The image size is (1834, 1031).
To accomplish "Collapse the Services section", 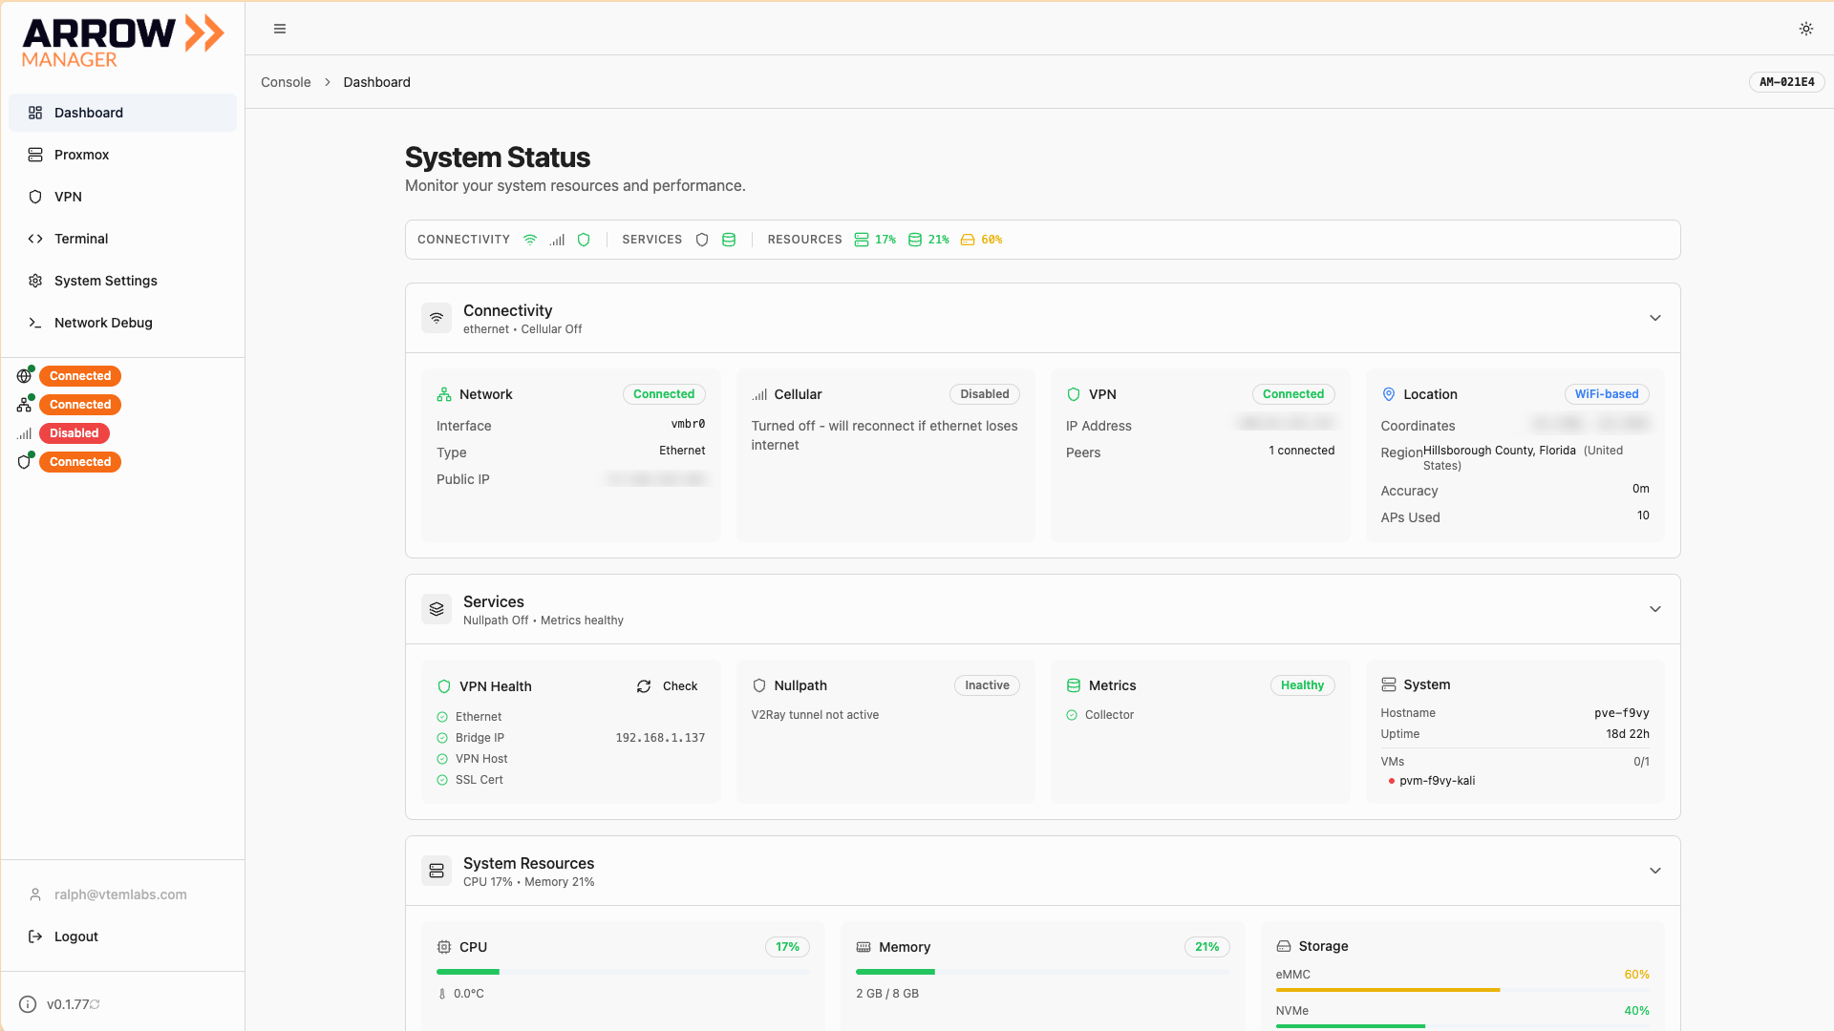I will click(1655, 609).
